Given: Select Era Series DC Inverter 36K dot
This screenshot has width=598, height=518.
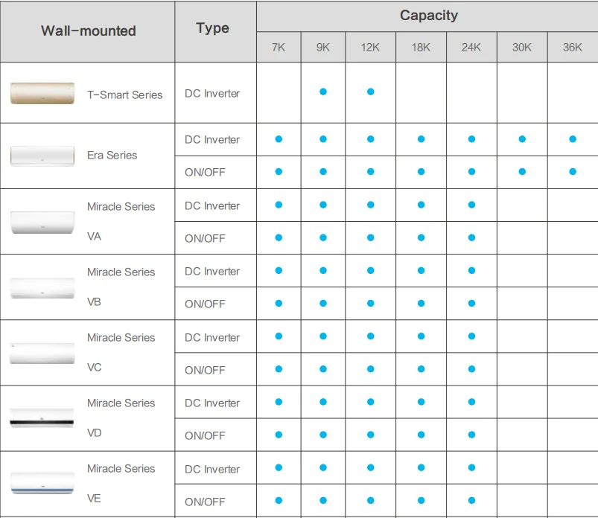Looking at the screenshot, I should (573, 138).
